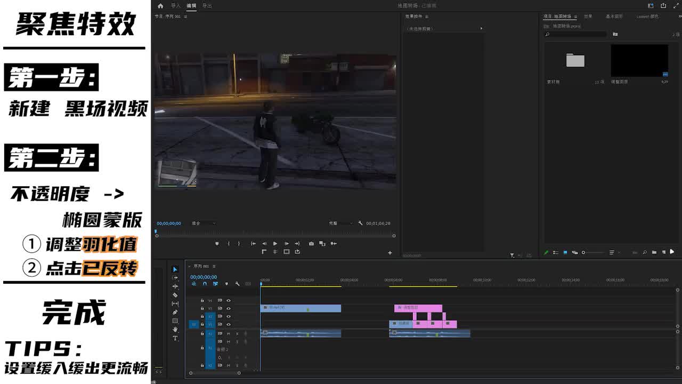Create a new bin in Project panel
The image size is (682, 384).
click(654, 252)
